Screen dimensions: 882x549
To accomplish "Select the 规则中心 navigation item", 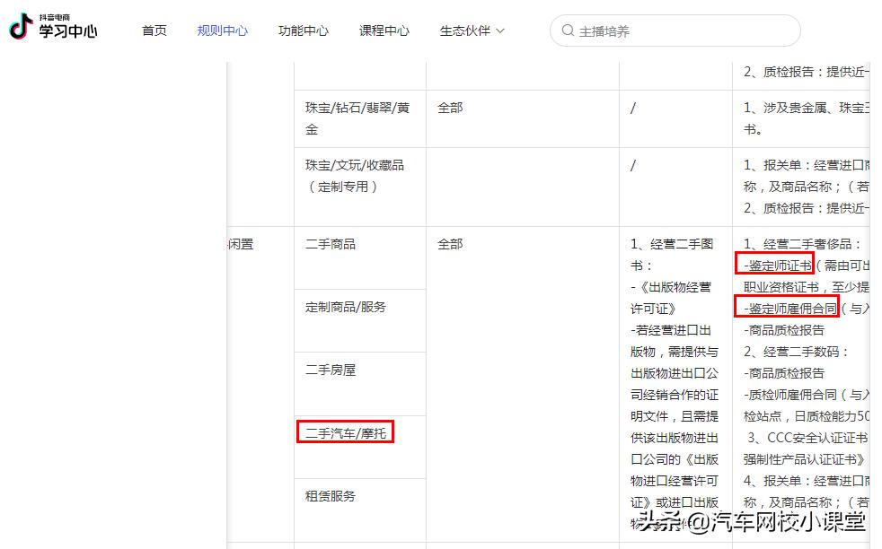I will point(222,30).
